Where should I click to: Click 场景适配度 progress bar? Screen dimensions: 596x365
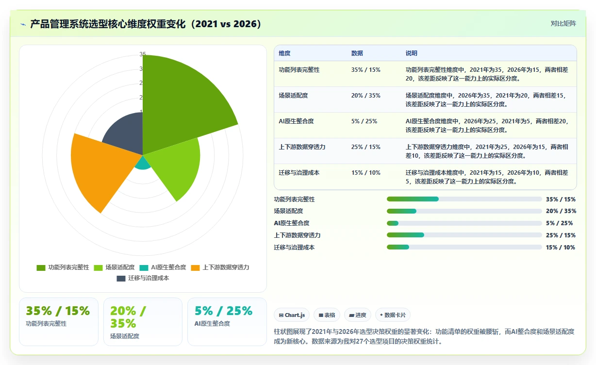tap(464, 211)
